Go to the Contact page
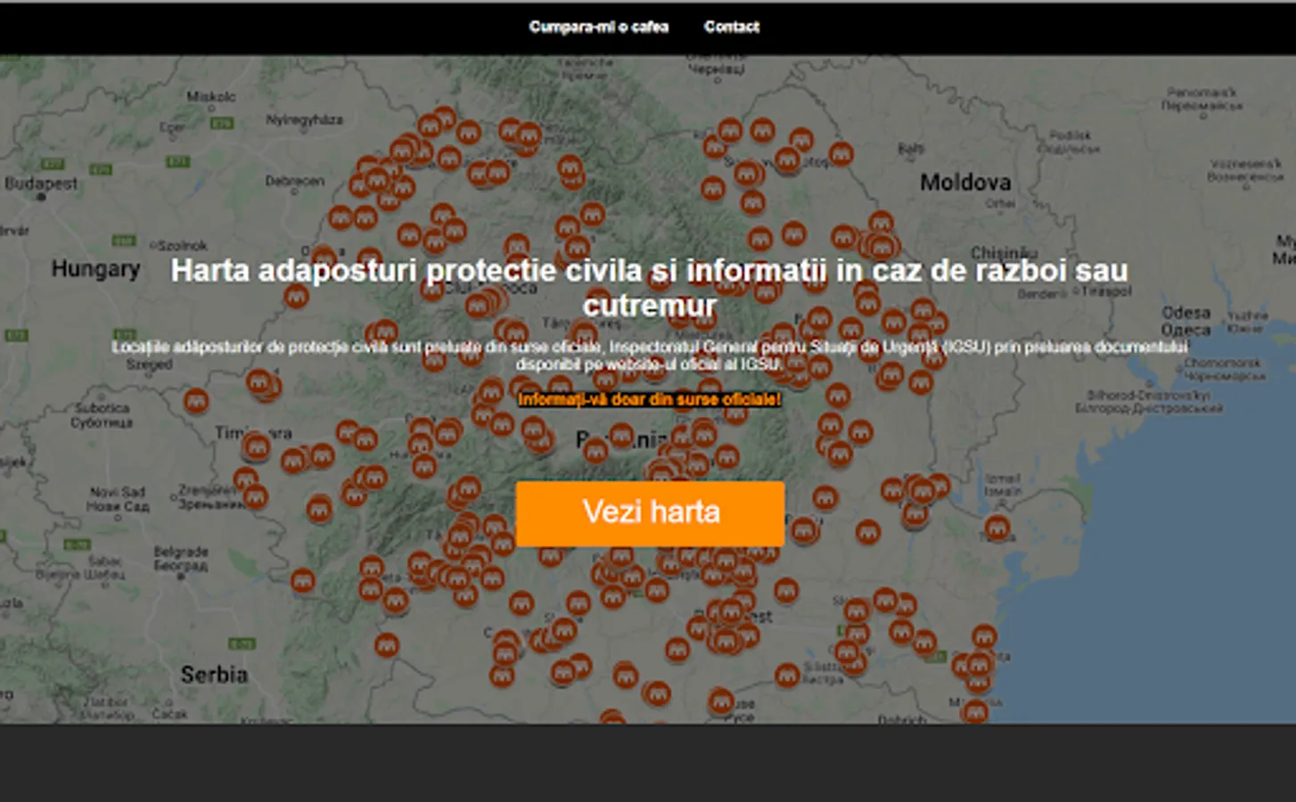This screenshot has height=802, width=1296. point(731,27)
